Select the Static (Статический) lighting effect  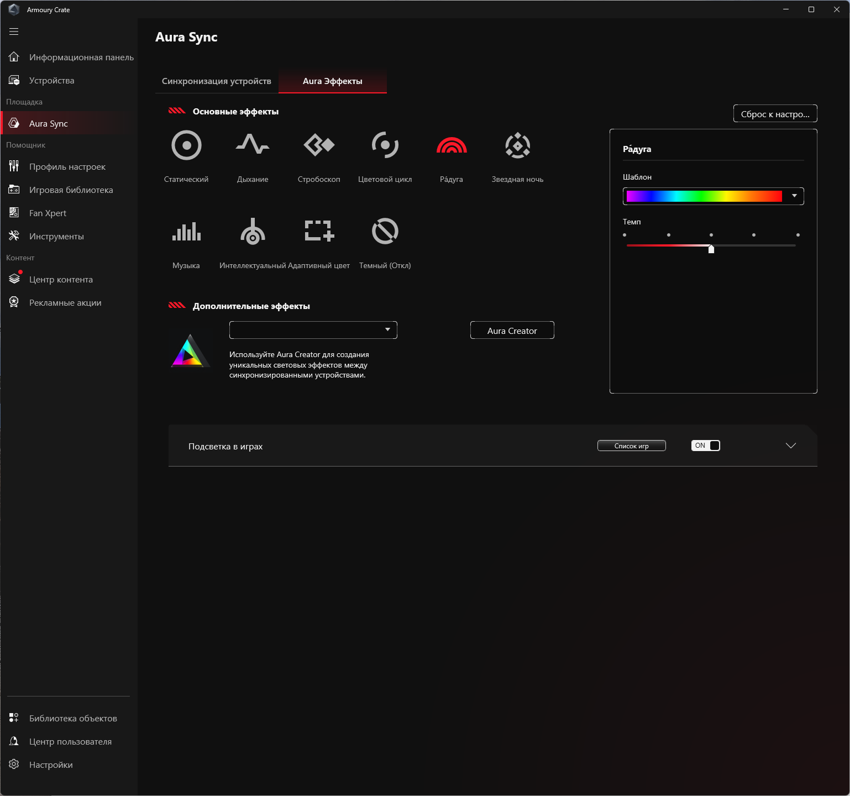(x=186, y=145)
